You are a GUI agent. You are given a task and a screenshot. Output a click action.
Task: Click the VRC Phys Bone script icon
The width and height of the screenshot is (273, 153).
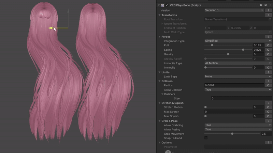point(163,5)
